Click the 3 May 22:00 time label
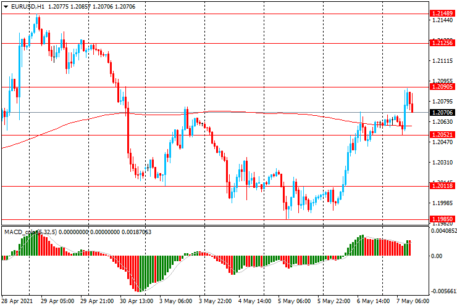The width and height of the screenshot is (457, 308). [216, 301]
